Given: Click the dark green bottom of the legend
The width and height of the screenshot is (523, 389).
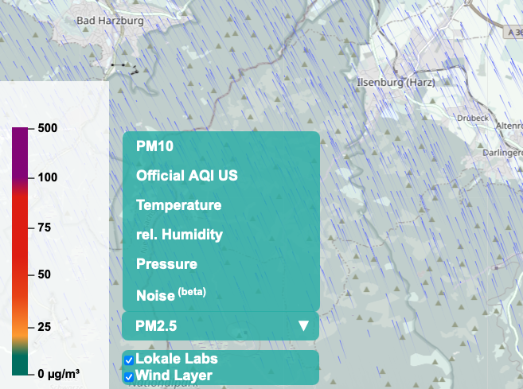Looking at the screenshot, I should 20,366.
